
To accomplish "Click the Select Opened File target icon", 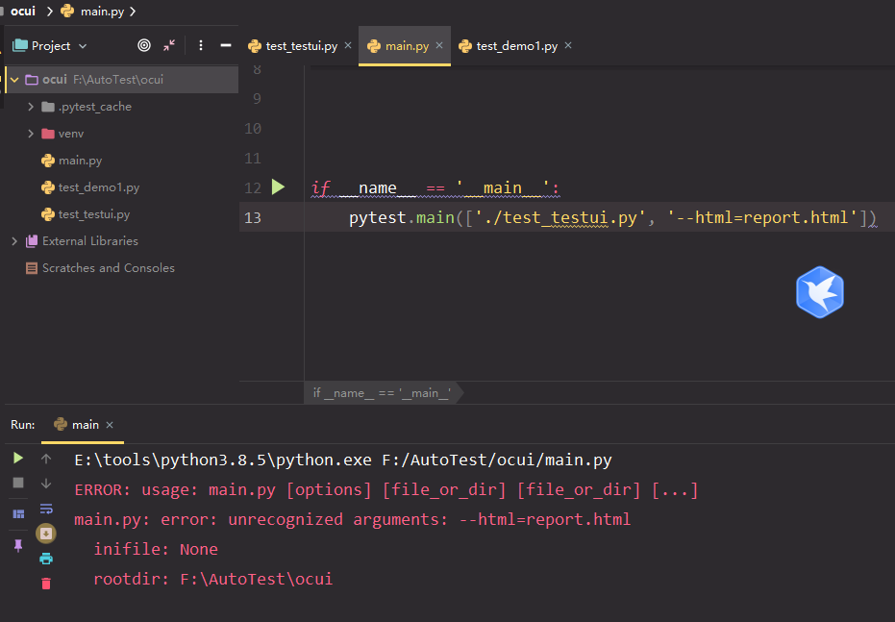I will tap(144, 45).
